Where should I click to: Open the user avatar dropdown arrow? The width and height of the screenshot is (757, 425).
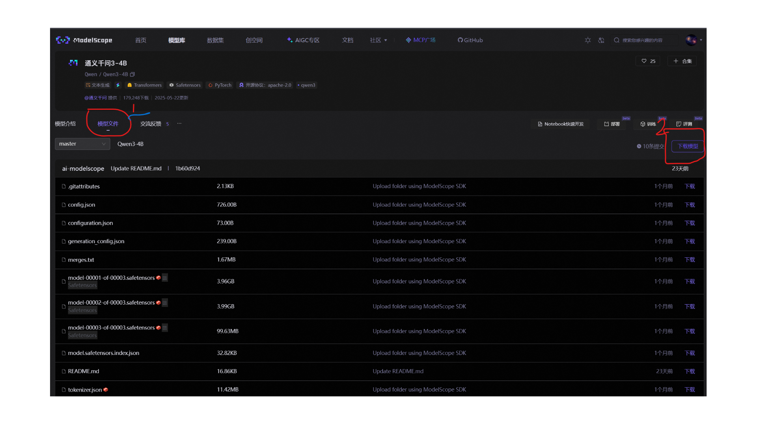(701, 40)
